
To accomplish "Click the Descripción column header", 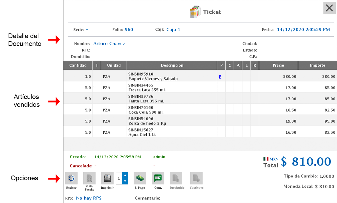I will tap(172, 66).
